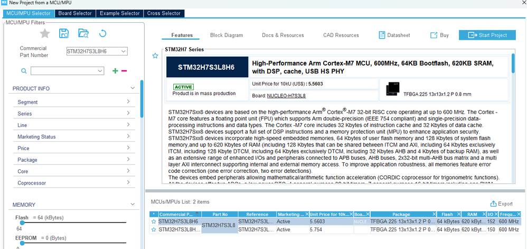Viewport: 527px width, 249px height.
Task: Remove the Board column with its X
Action: 368,214
